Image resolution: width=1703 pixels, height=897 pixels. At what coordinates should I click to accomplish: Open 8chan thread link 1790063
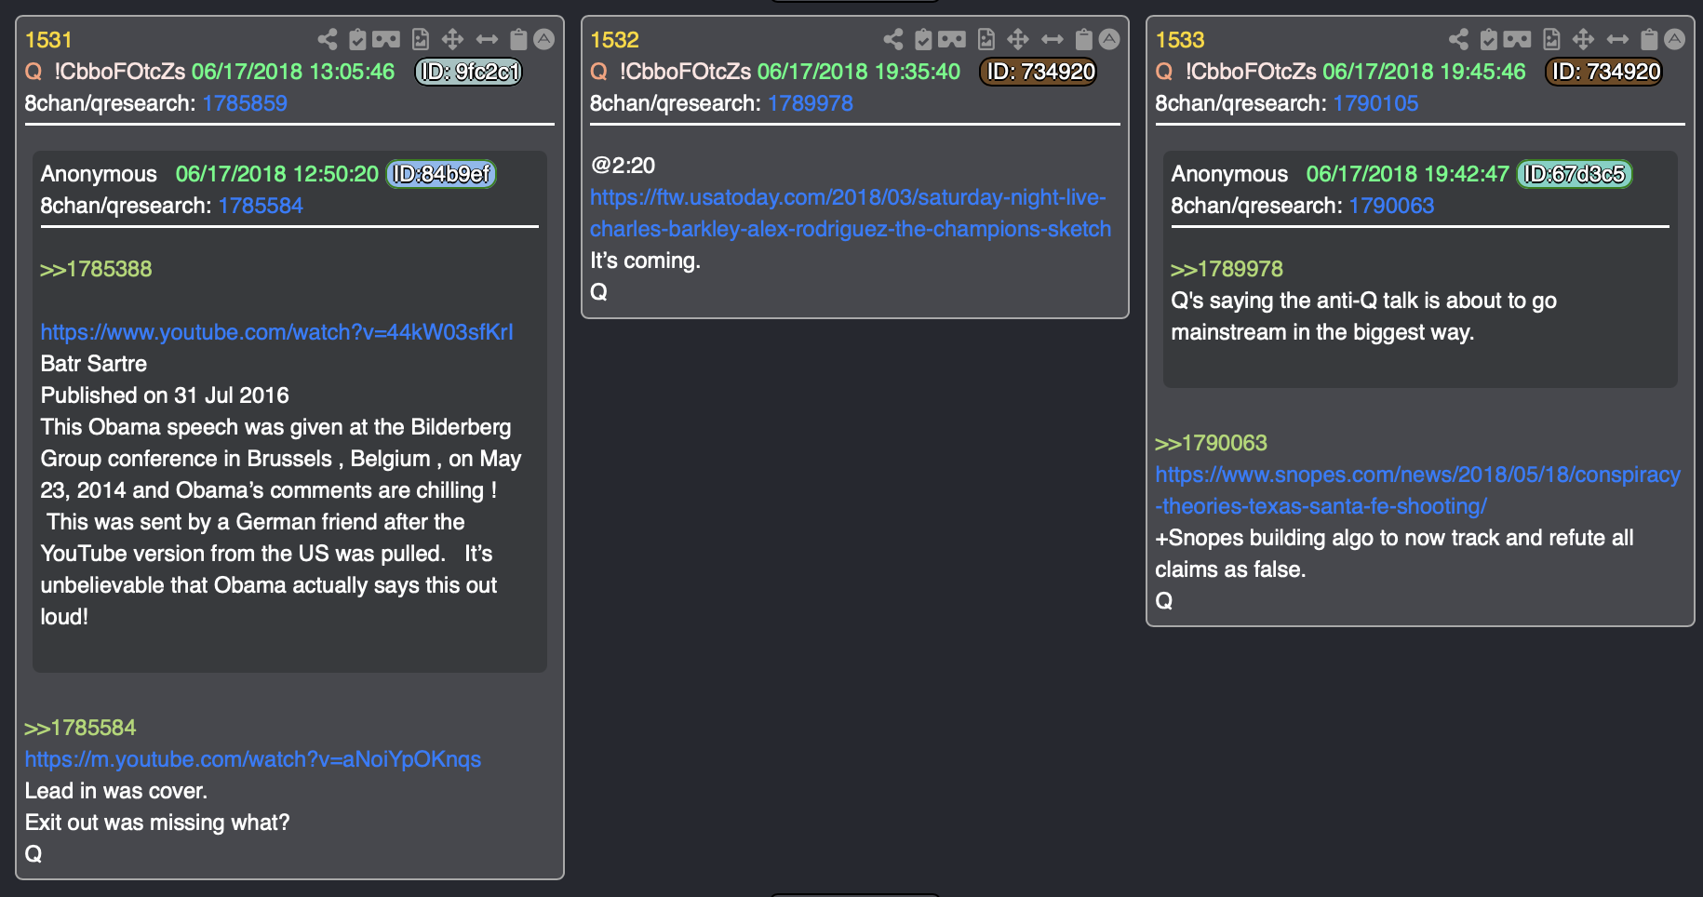[x=1391, y=206]
